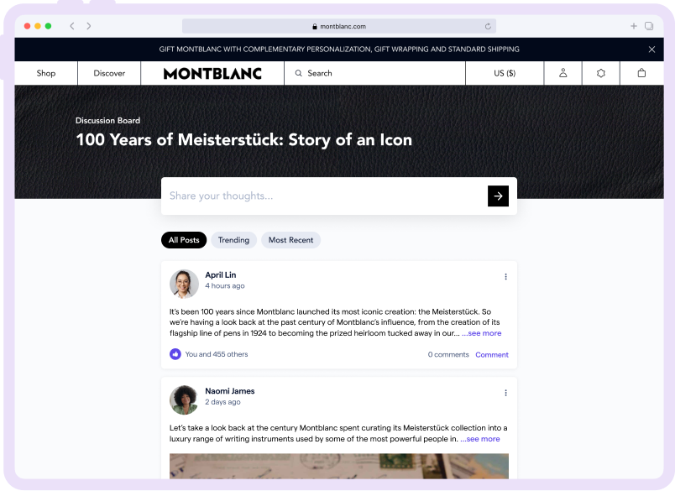
Task: Click '4 hours ago' timestamp
Action: 225,285
